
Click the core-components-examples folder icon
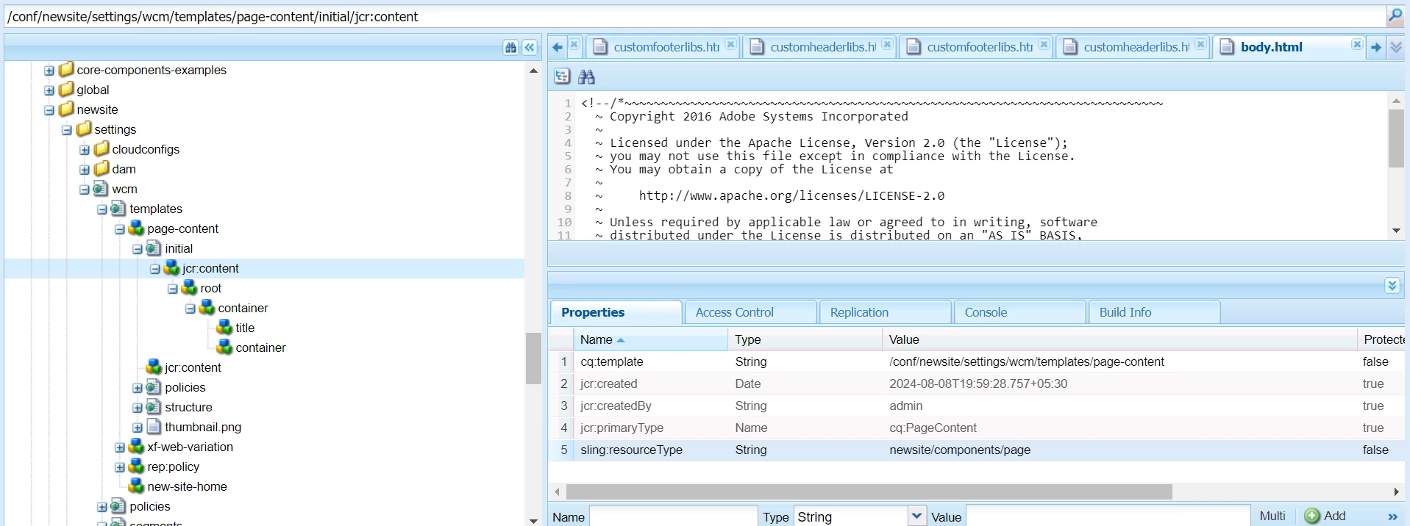click(x=66, y=69)
